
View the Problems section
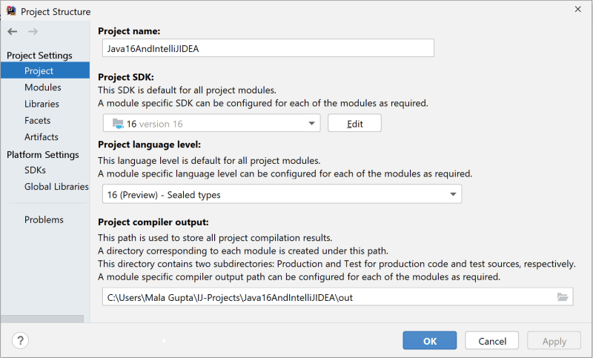44,219
